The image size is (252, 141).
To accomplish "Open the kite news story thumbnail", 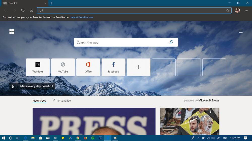I will [190, 121].
